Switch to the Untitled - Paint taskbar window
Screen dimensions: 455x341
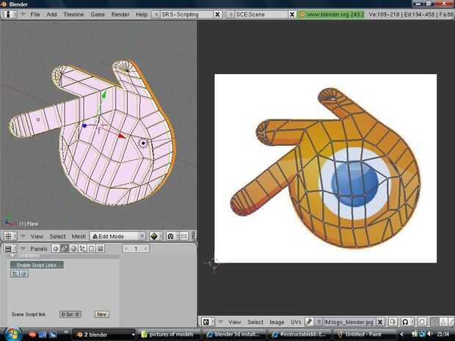click(363, 334)
